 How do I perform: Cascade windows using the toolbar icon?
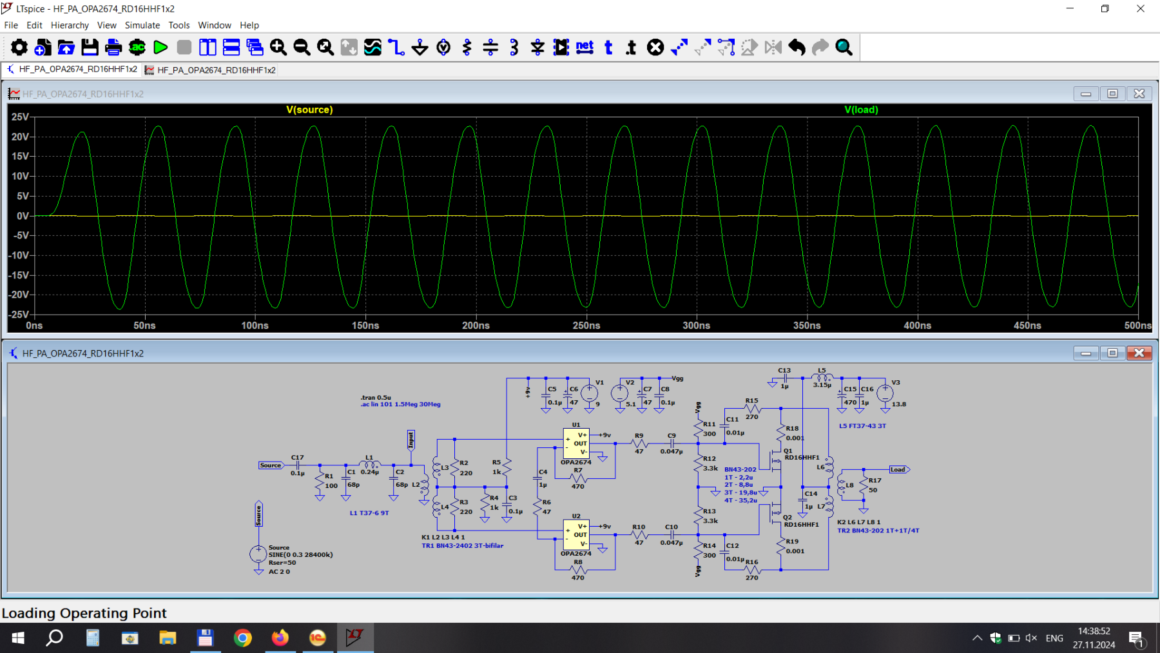(x=255, y=47)
